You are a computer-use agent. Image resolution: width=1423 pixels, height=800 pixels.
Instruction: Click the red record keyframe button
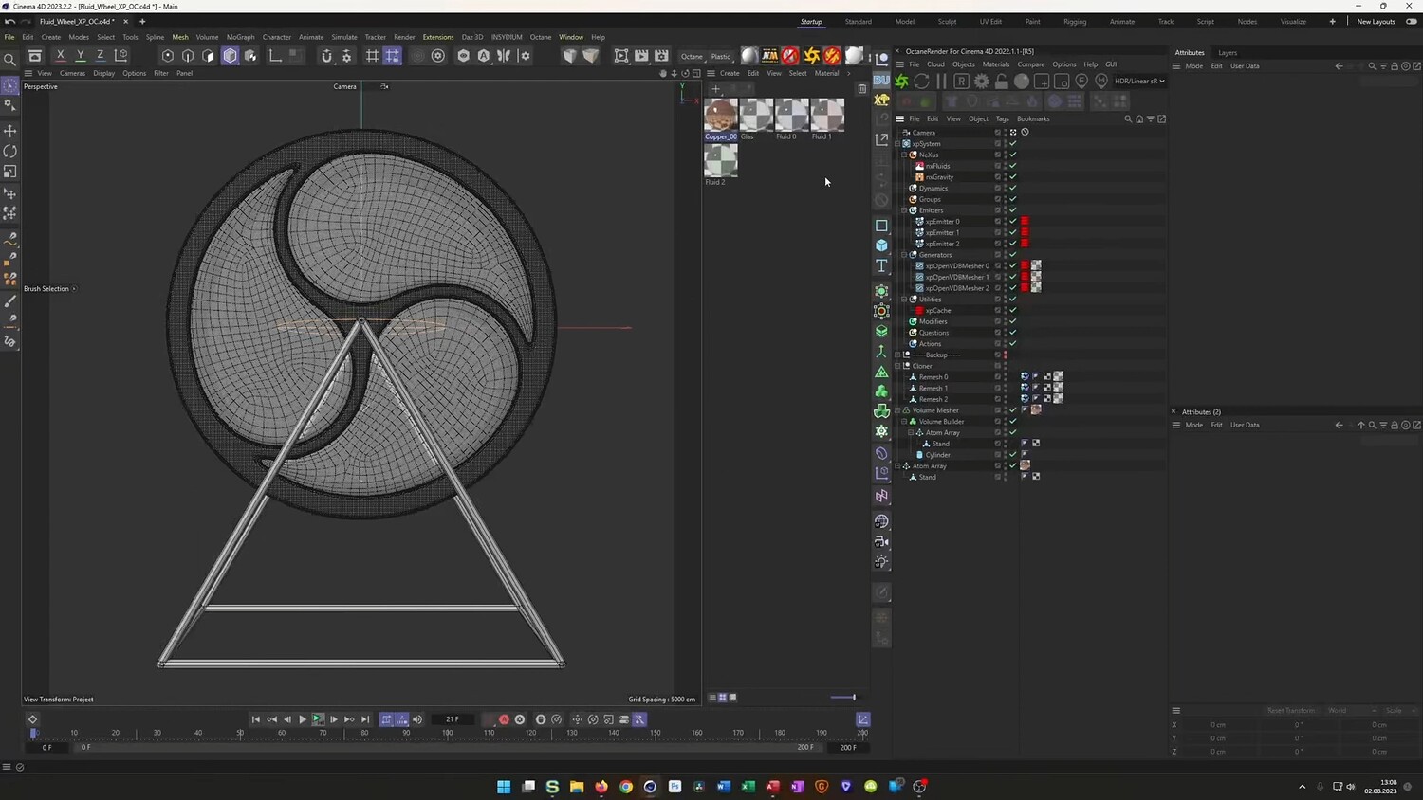pyautogui.click(x=504, y=719)
